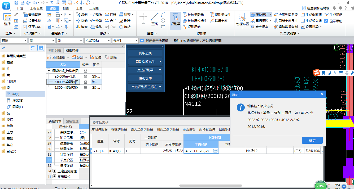Toggle lock for 5.800m板配筋图 drawing
354x189 pixels.
pyautogui.click(x=85, y=88)
